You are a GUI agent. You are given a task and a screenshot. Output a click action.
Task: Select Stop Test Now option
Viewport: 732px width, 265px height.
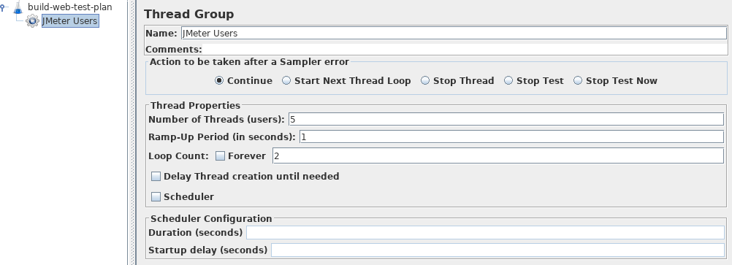click(x=577, y=81)
